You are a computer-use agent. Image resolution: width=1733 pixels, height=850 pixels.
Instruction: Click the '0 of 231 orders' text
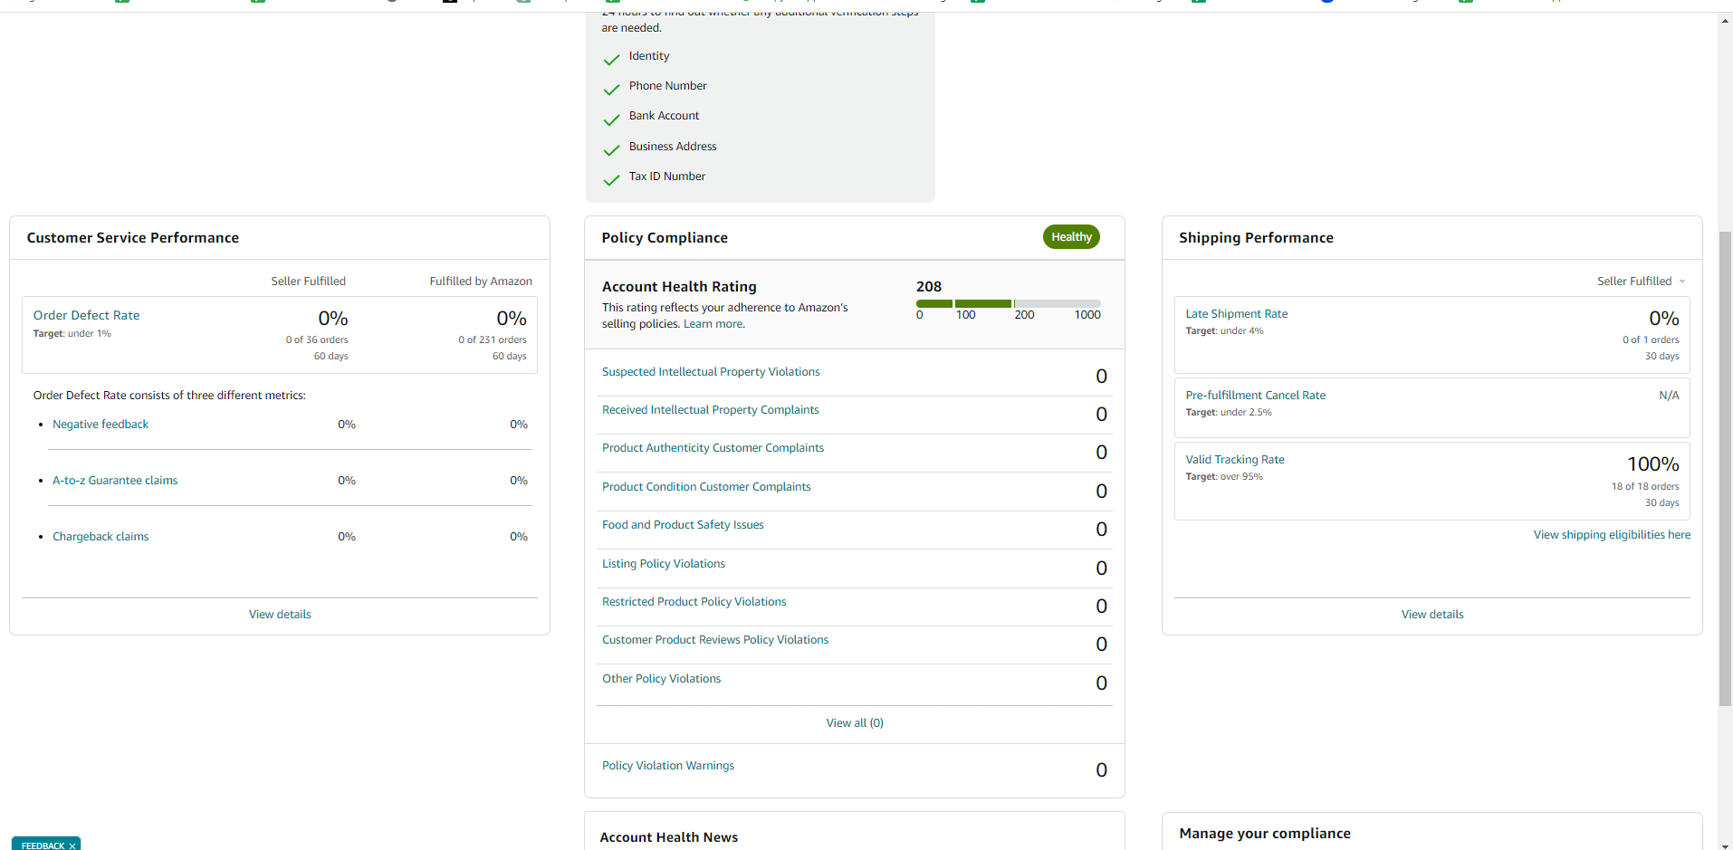coord(493,340)
